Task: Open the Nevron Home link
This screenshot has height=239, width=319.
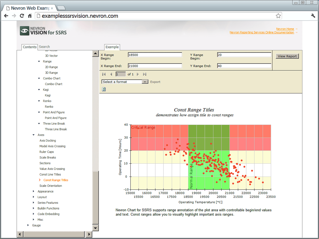Action: click(x=285, y=29)
